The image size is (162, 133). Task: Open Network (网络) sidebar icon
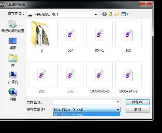(13, 92)
